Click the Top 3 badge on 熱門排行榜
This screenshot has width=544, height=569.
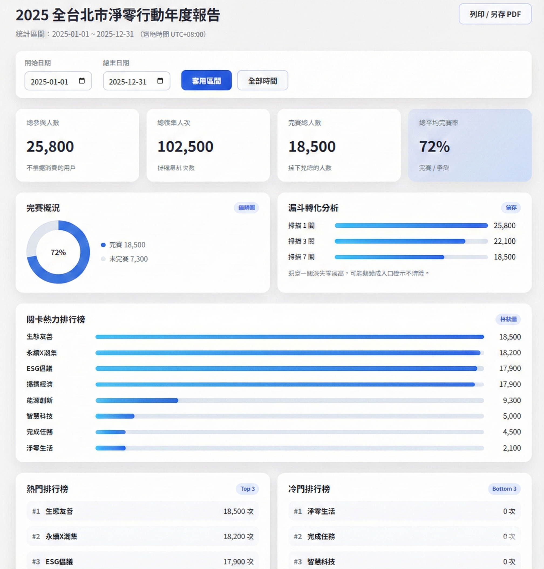[x=247, y=488]
